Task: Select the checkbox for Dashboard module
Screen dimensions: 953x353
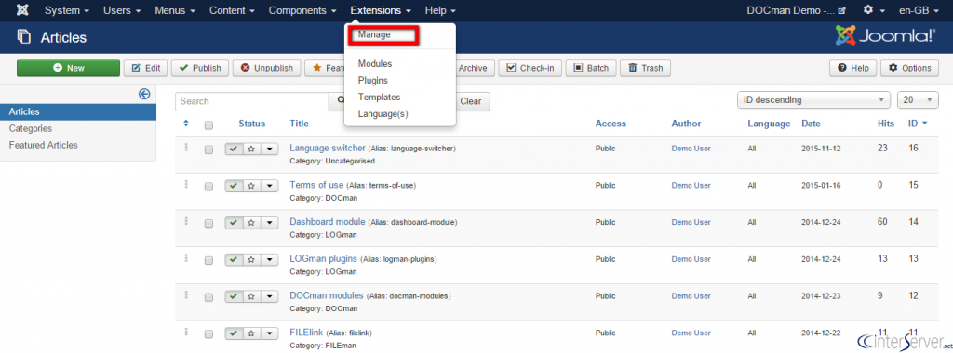Action: click(x=209, y=224)
